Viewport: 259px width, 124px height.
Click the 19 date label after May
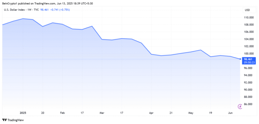tap(210, 113)
